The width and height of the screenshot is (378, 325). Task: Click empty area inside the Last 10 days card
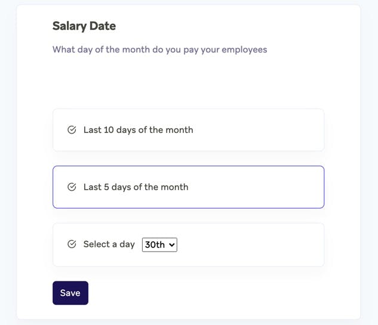pos(263,130)
